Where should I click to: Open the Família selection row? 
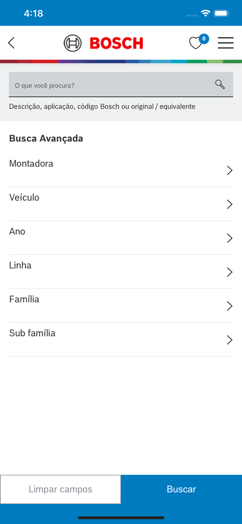click(121, 306)
